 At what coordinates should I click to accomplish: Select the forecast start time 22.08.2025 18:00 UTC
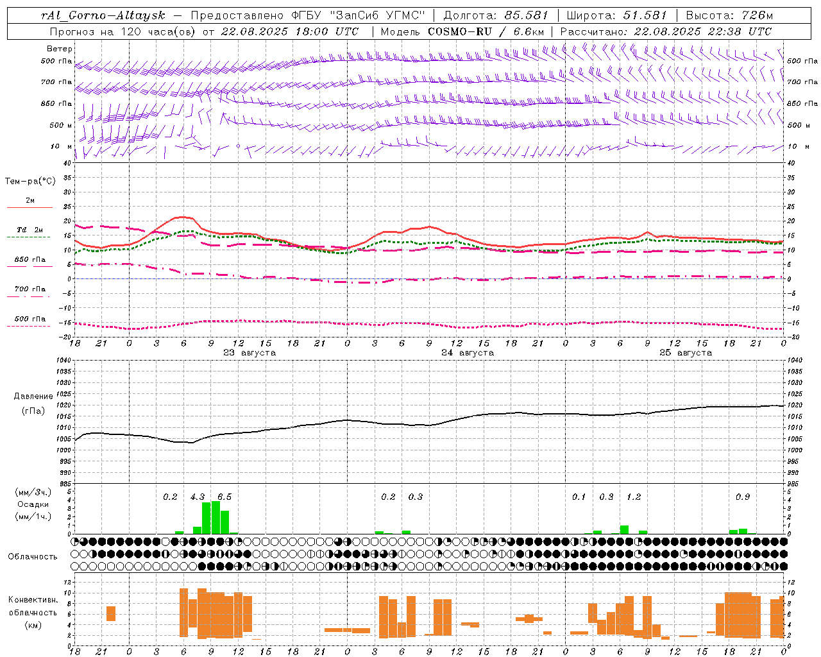tap(290, 31)
